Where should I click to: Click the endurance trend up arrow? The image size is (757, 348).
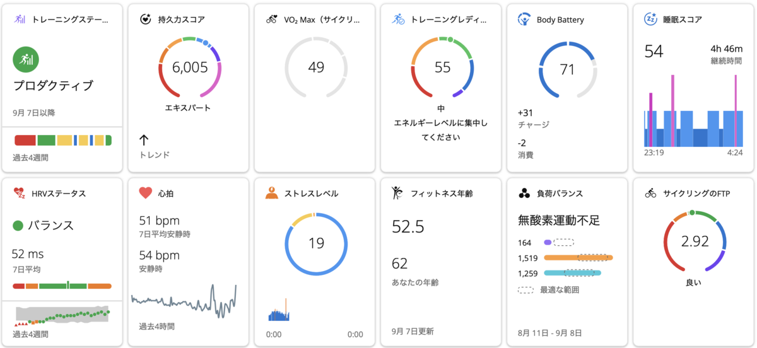[x=144, y=140]
